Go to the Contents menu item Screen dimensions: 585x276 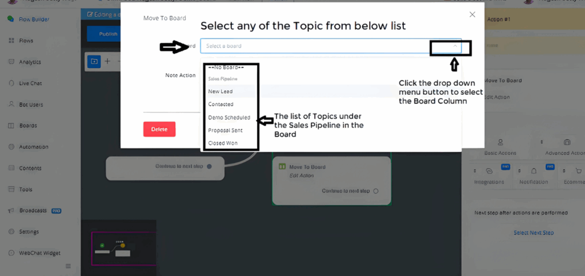30,168
